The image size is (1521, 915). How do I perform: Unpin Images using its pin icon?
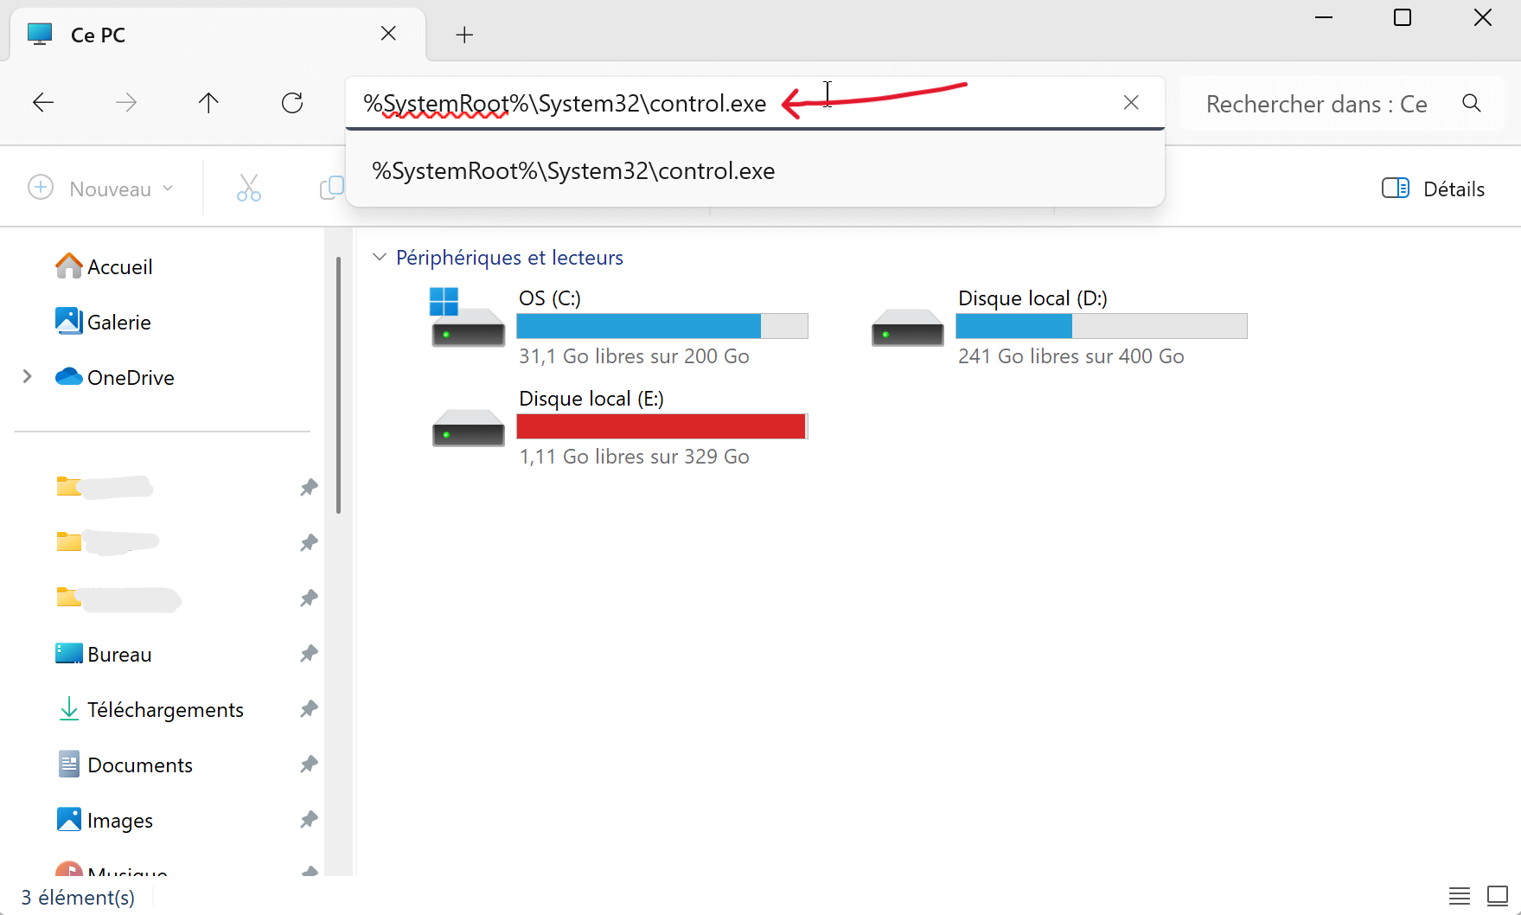pyautogui.click(x=309, y=820)
